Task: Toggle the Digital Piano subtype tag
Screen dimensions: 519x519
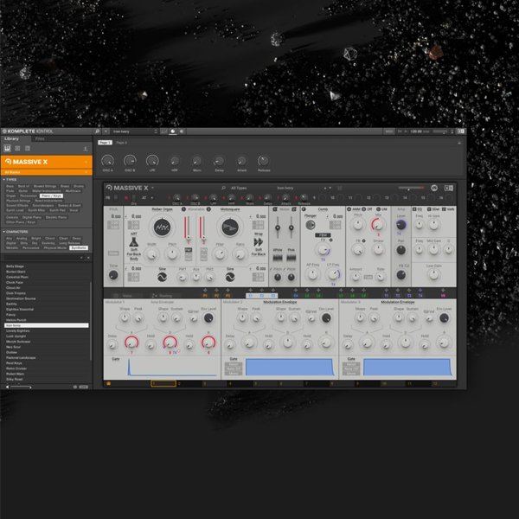Action: (32, 217)
